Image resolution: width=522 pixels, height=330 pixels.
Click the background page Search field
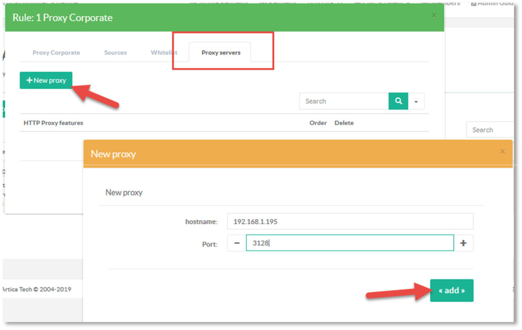[x=490, y=130]
